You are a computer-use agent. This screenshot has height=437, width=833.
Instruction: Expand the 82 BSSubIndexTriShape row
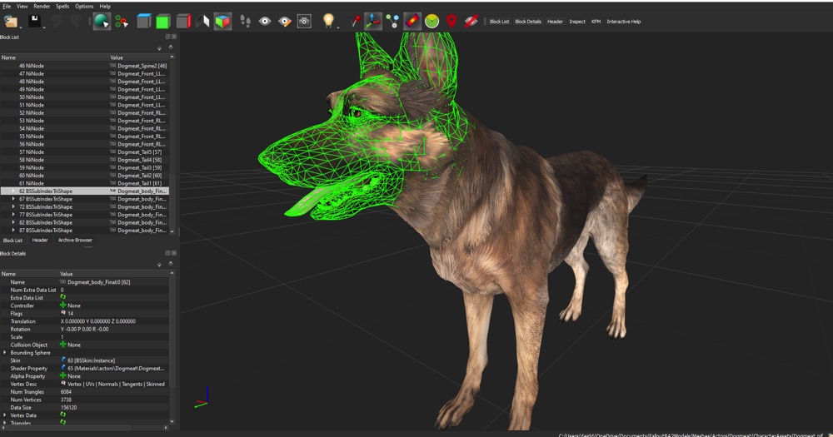point(13,222)
